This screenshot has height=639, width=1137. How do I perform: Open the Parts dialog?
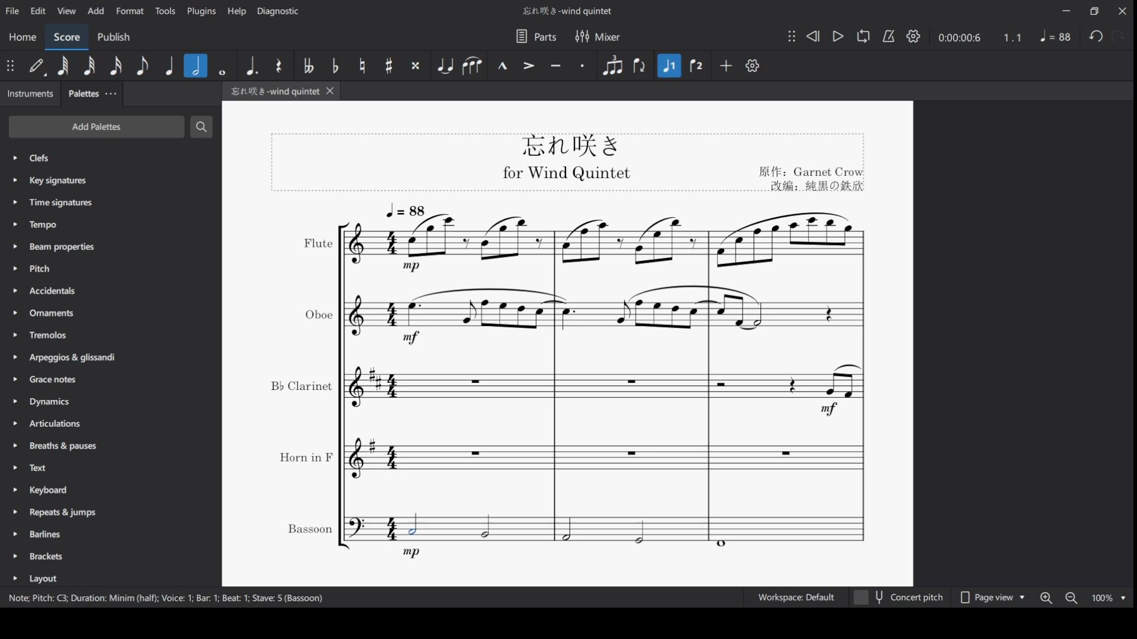(537, 37)
